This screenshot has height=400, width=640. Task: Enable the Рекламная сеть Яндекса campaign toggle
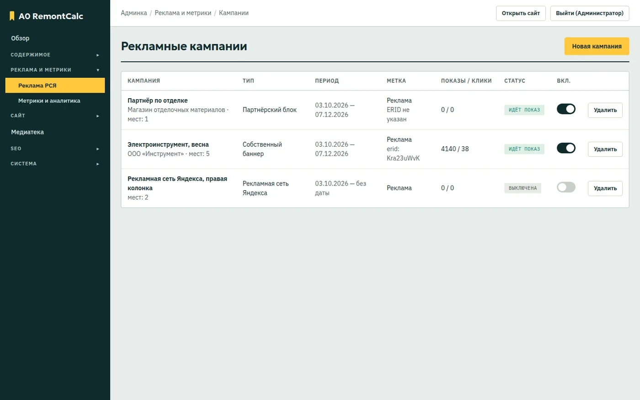(x=566, y=187)
